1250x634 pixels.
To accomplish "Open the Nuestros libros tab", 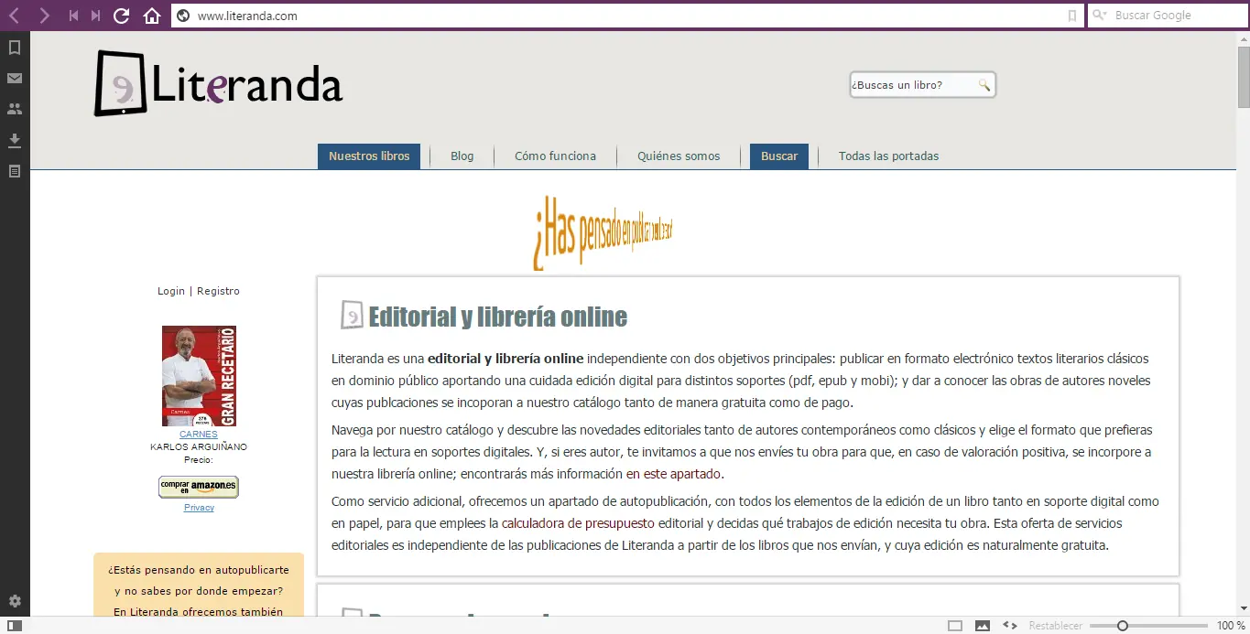I will 369,156.
